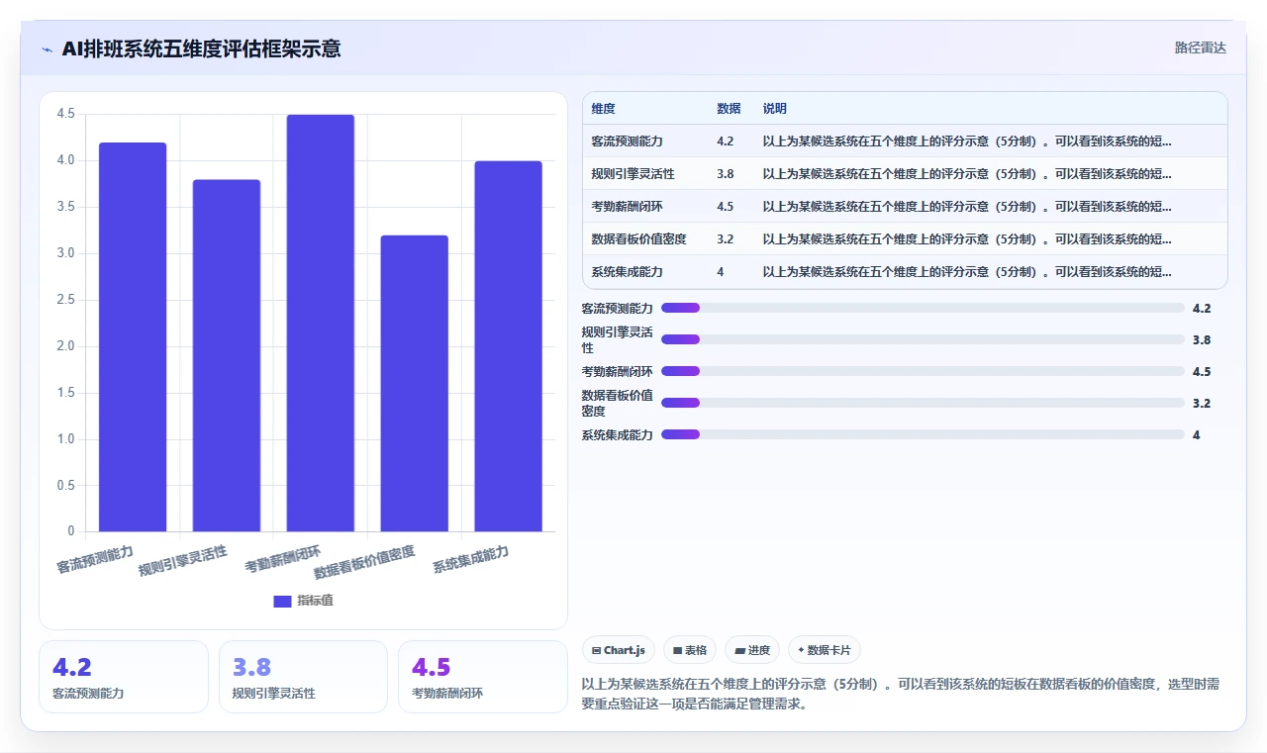Click the 系统集成能力 chart bar

pyautogui.click(x=508, y=346)
